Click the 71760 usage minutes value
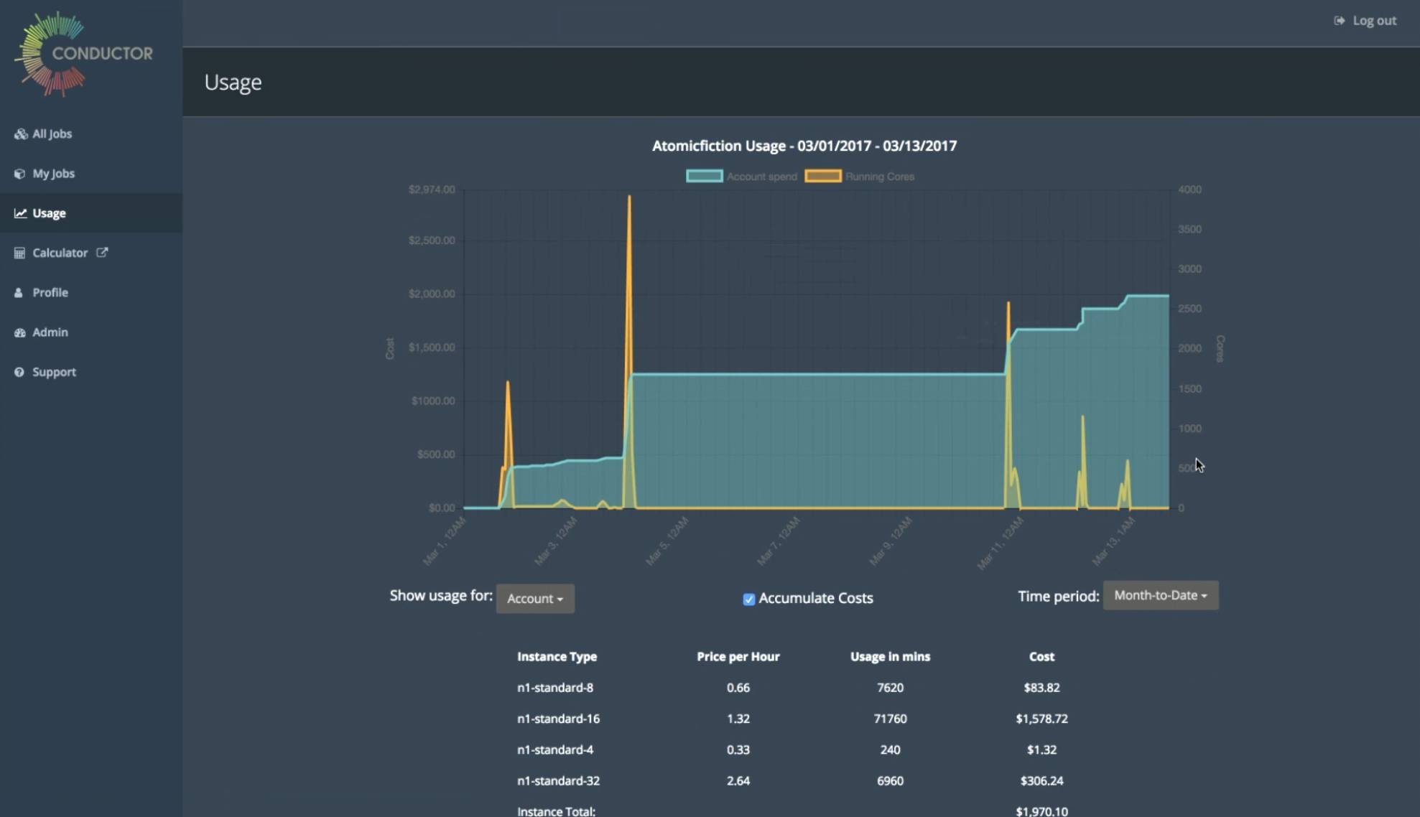Image resolution: width=1420 pixels, height=817 pixels. click(890, 718)
